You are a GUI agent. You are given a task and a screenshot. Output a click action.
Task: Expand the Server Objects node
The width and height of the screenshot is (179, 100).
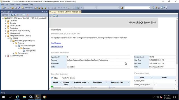click(6, 26)
